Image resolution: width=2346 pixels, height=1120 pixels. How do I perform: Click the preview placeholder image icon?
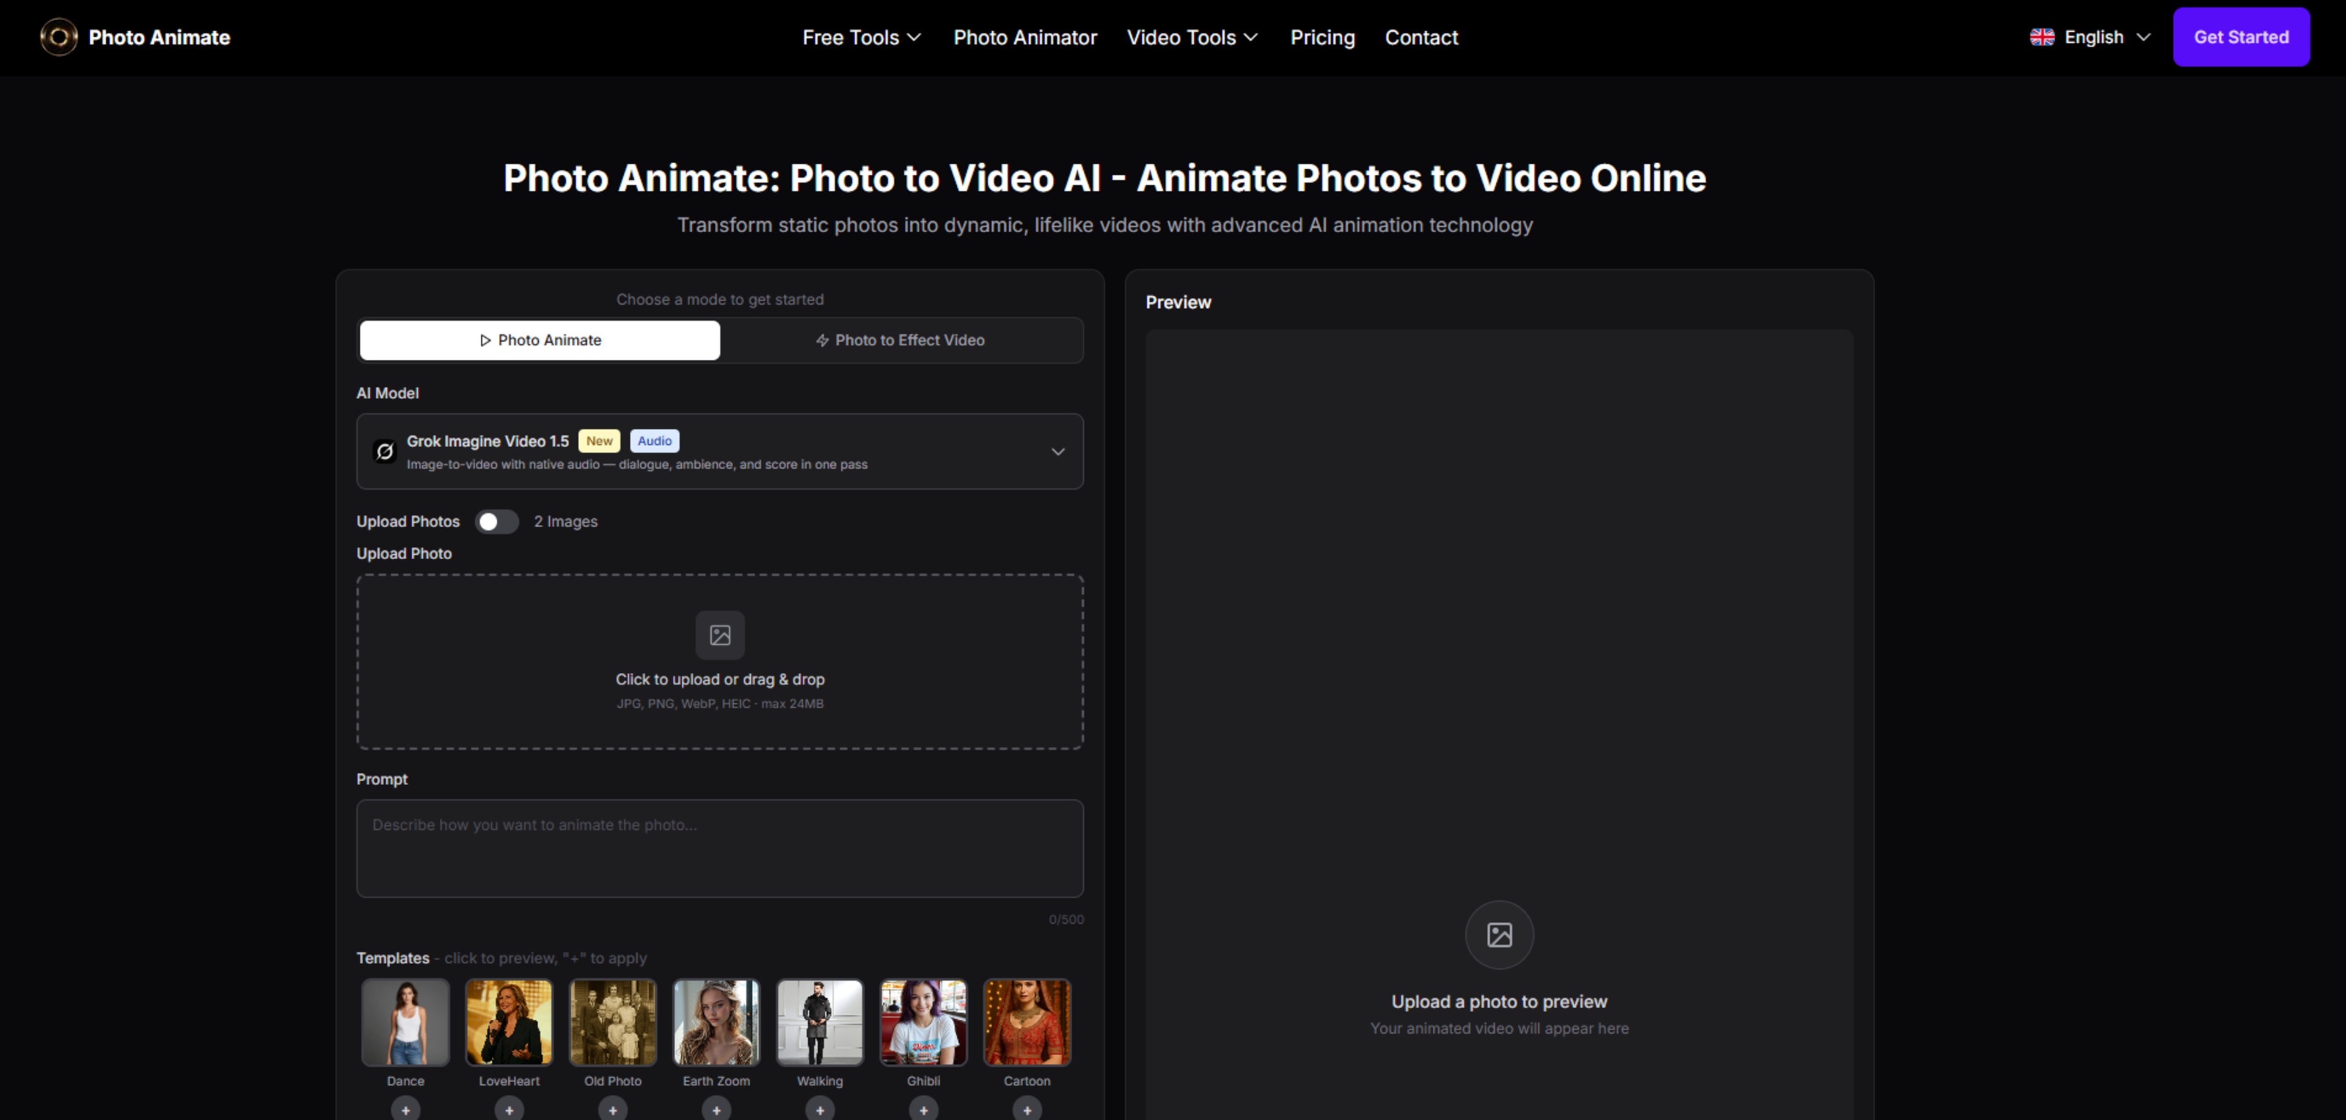pos(1499,935)
